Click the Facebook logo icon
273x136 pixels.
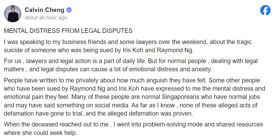265,10
